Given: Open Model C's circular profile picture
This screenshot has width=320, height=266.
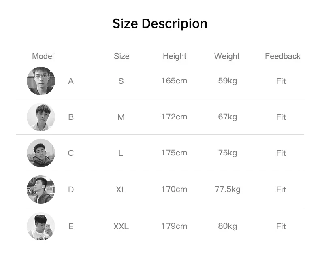Looking at the screenshot, I should tap(41, 153).
